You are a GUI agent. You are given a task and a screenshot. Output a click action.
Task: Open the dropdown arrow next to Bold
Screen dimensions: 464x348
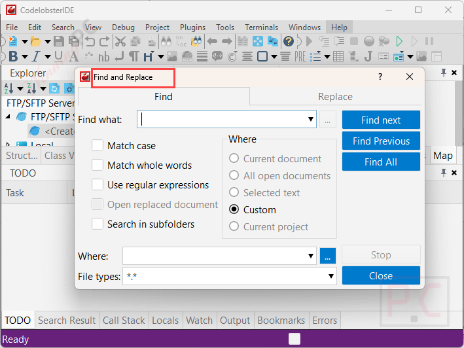tap(25, 56)
